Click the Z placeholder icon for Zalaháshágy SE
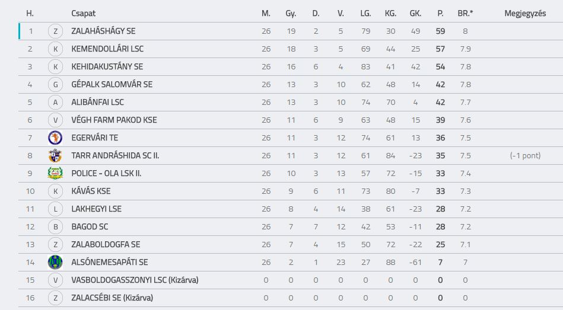This screenshot has width=563, height=310. [55, 31]
